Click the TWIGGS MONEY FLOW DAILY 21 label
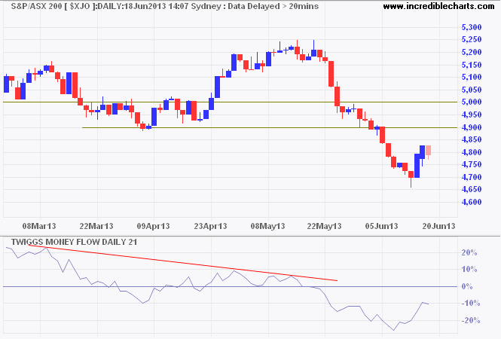501x339 pixels. [x=74, y=242]
